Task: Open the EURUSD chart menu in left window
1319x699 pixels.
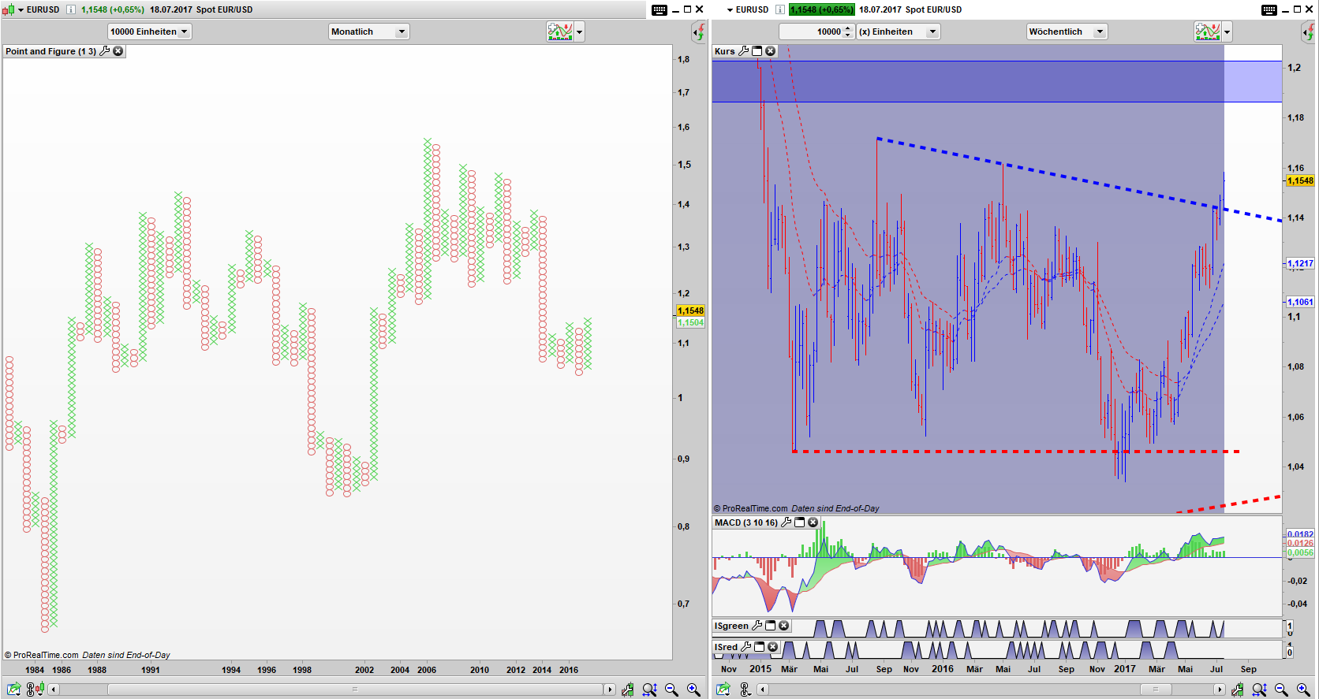Action: (x=21, y=10)
